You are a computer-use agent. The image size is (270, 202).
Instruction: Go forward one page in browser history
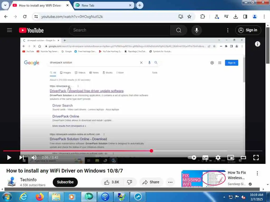[x=15, y=17]
